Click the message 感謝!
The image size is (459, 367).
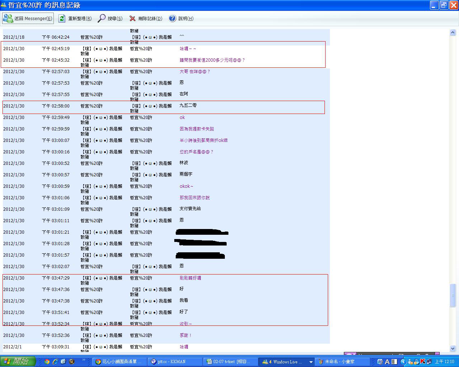tap(186, 335)
